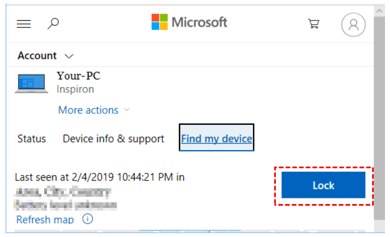390x237 pixels.
Task: Switch to Device info & support tab
Action: tap(114, 139)
